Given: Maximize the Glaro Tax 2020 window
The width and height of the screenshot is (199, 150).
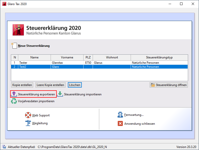Looking at the screenshot, I should (181, 4).
